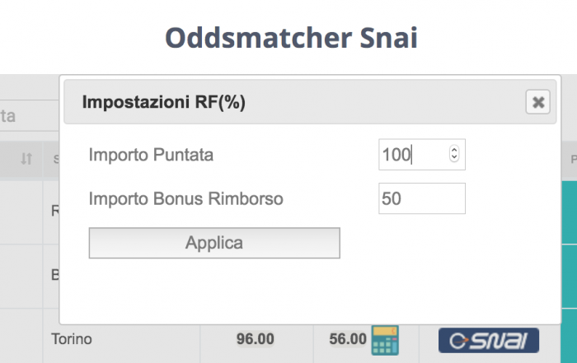The height and width of the screenshot is (363, 577).
Task: Apply settings with the Applica button
Action: [x=214, y=243]
